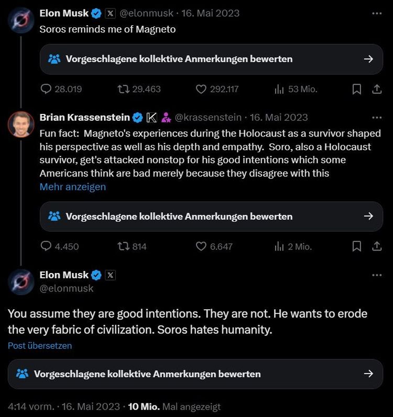
Task: Open more options on the top post
Action: [x=377, y=13]
